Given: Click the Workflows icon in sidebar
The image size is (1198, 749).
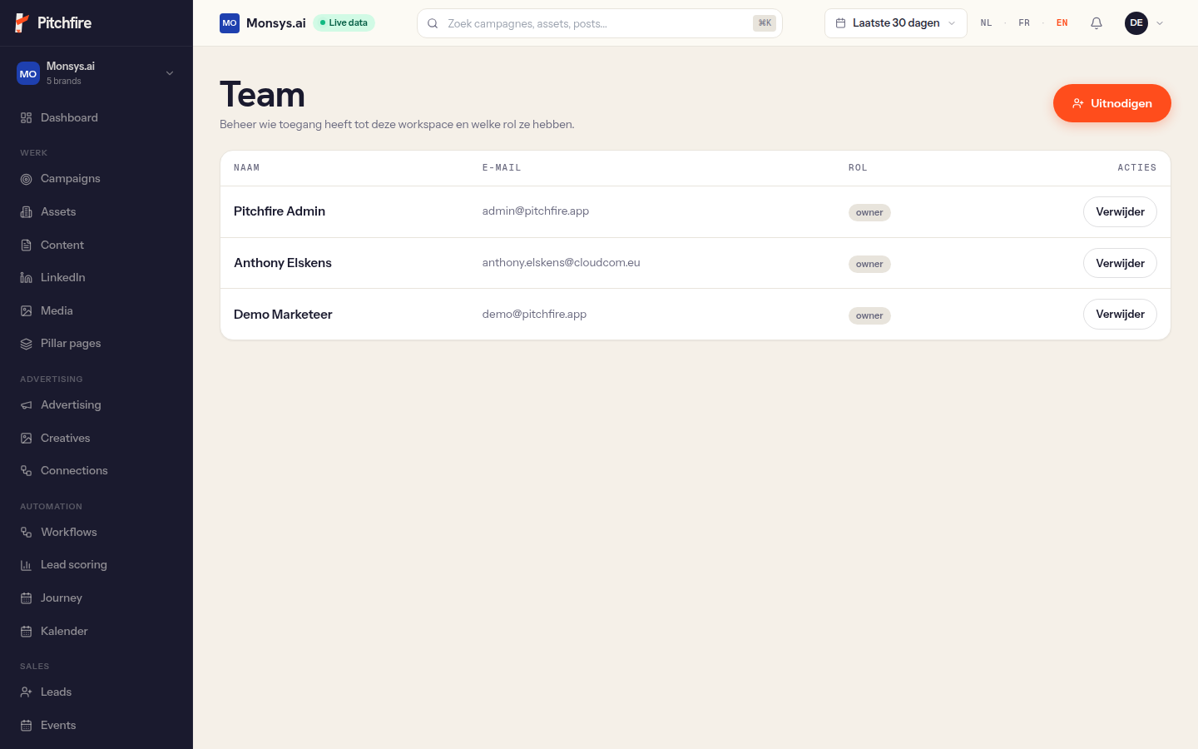Looking at the screenshot, I should 26,533.
